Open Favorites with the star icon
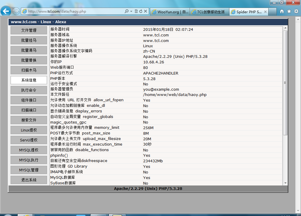Screen dimensions: 301x216 click(x=289, y=11)
